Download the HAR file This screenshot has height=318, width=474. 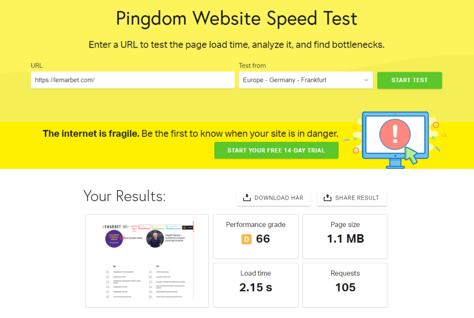(x=274, y=198)
